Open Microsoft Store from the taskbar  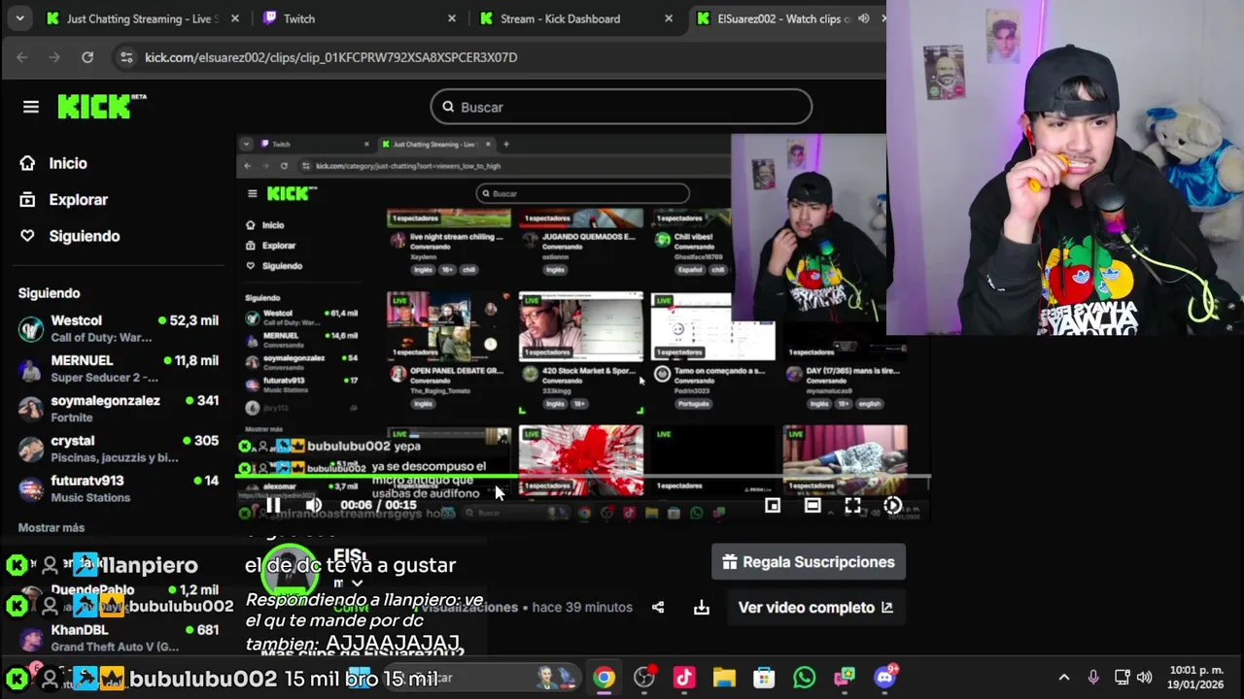tap(764, 678)
